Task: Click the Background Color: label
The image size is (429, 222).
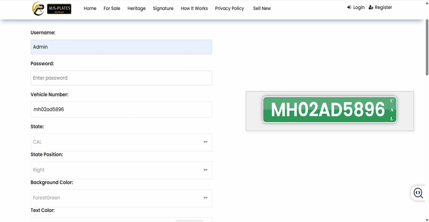Action: click(52, 182)
